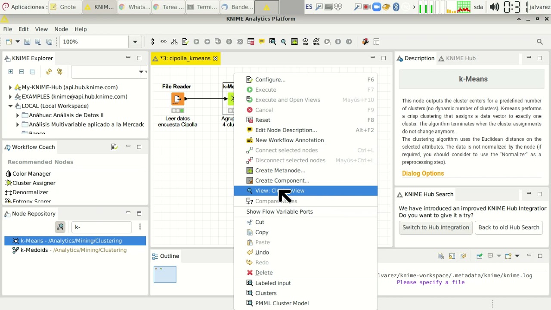Click the green Add metanode toolbar icon
Image resolution: width=551 pixels, height=310 pixels.
pos(294,42)
